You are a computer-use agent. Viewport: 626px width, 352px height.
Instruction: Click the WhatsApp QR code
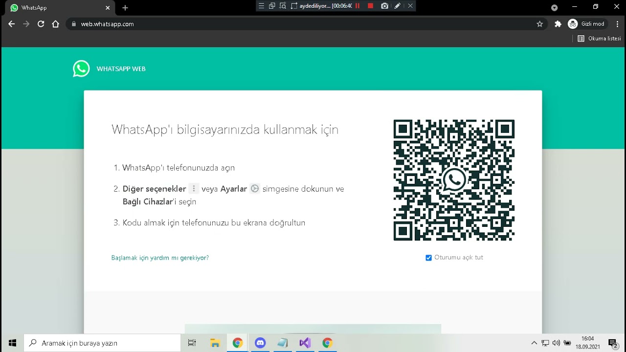pos(454,180)
